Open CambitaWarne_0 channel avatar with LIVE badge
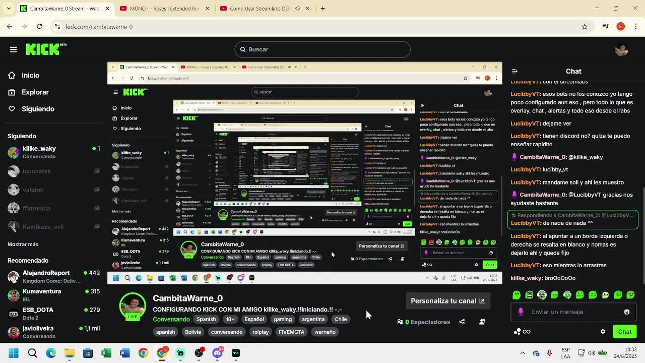The height and width of the screenshot is (363, 645). (x=133, y=307)
